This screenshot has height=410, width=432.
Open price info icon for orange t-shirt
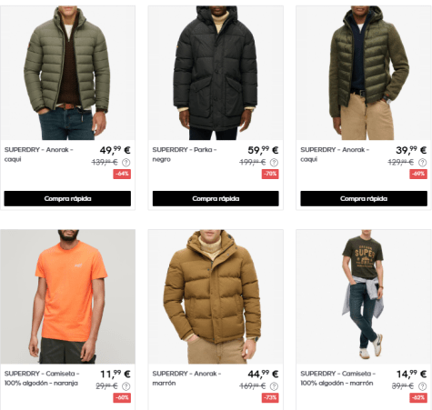[x=126, y=386]
